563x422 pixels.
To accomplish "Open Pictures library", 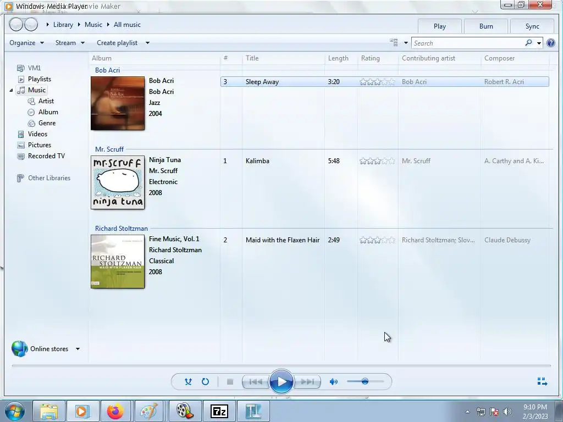I will [x=34, y=145].
